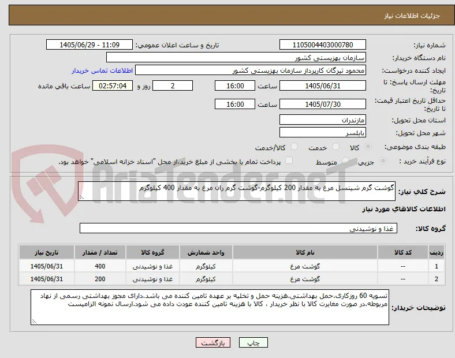Screen dimensions: 455x358
Task: Open اطلاعات تماس خریدار link
Action: pyautogui.click(x=102, y=70)
